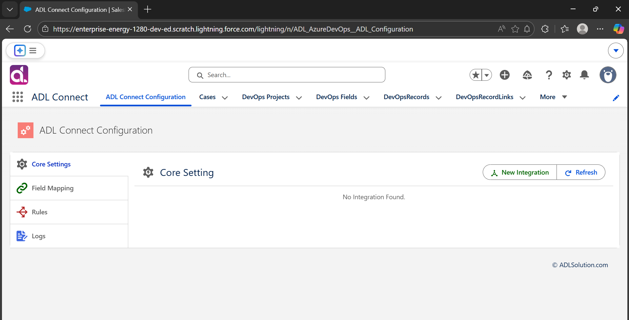Open the notifications bell icon
Screen dimensions: 629x320
point(584,75)
